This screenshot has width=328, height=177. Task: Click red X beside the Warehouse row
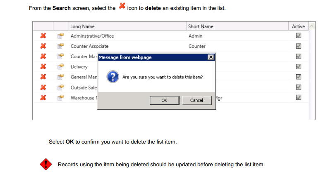[43, 98]
